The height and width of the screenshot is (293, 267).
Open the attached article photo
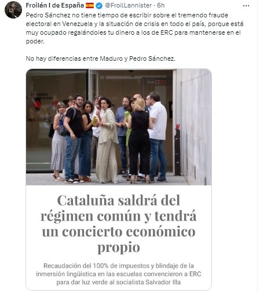(x=119, y=127)
